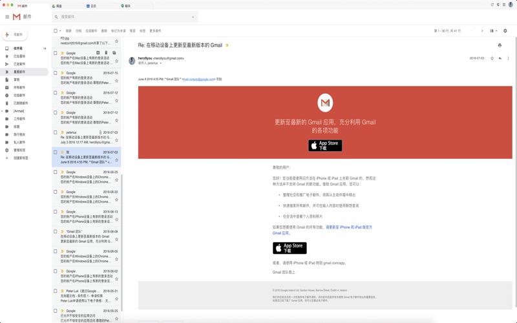Click the reload icon in window title bar
The image size is (517, 323).
[x=492, y=5]
